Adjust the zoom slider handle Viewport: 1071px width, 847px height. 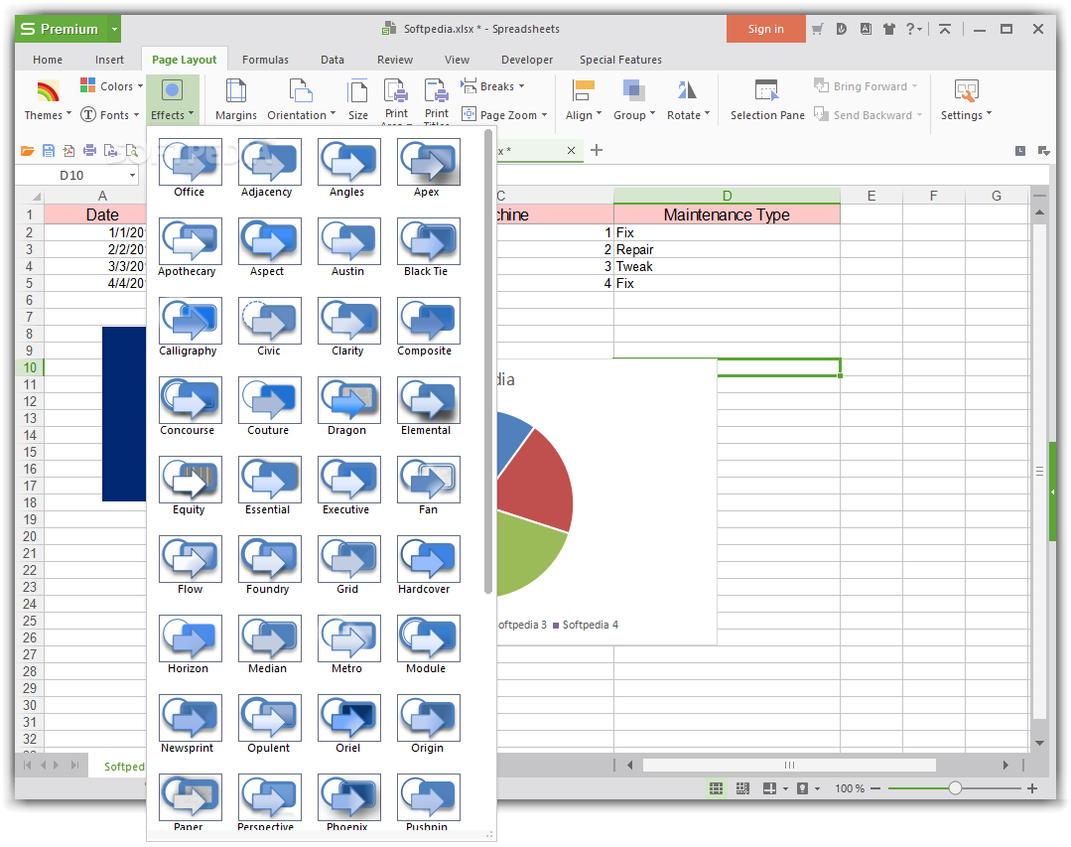click(955, 788)
